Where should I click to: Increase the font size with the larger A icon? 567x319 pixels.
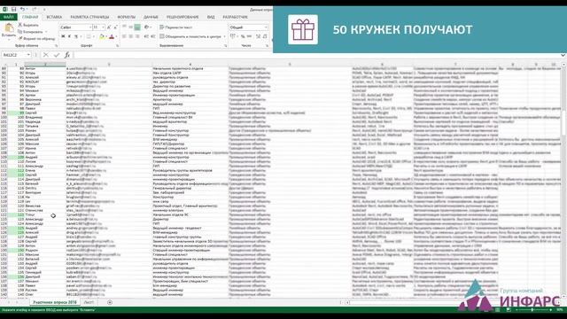tap(109, 27)
